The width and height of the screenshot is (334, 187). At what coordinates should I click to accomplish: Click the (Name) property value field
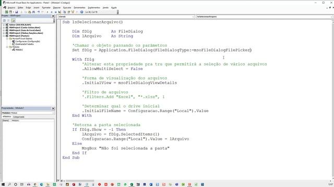click(x=32, y=121)
